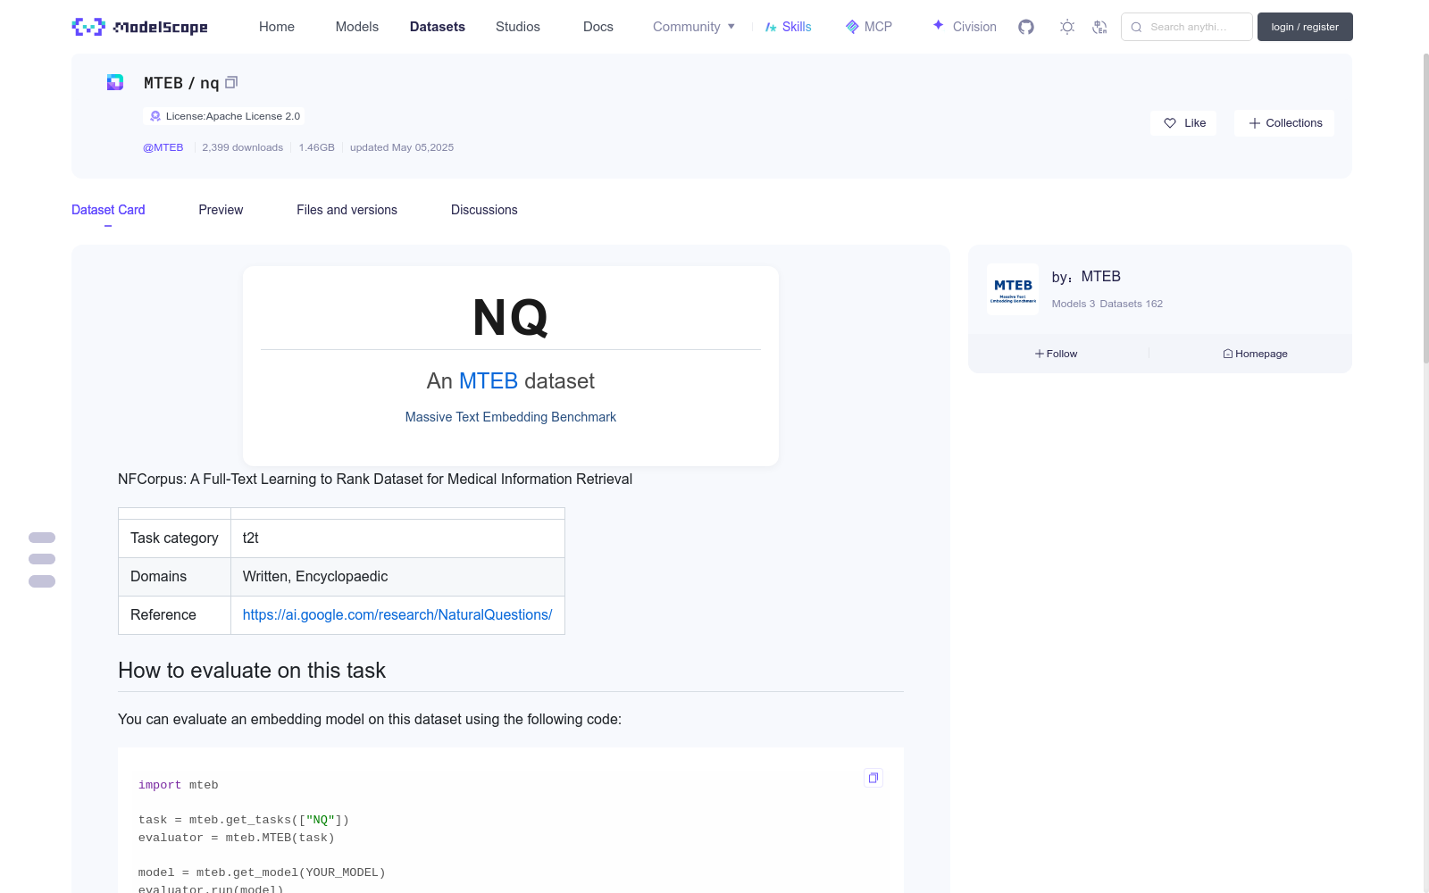Click the search magnifier icon
This screenshot has width=1429, height=893.
(x=1136, y=27)
